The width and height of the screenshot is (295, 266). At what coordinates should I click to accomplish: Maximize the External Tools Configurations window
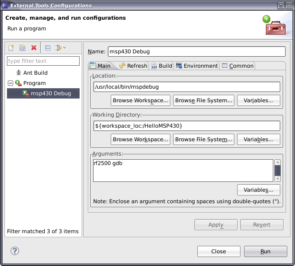tap(281, 5)
